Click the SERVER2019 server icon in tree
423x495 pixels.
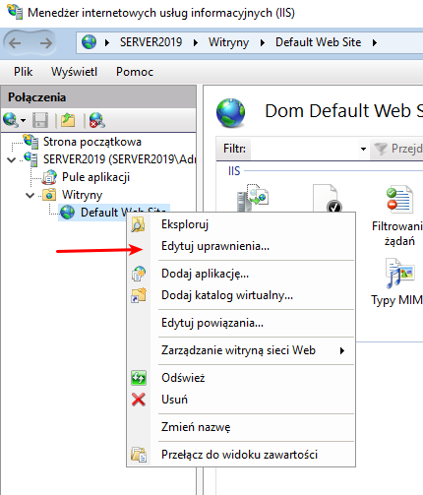point(31,159)
